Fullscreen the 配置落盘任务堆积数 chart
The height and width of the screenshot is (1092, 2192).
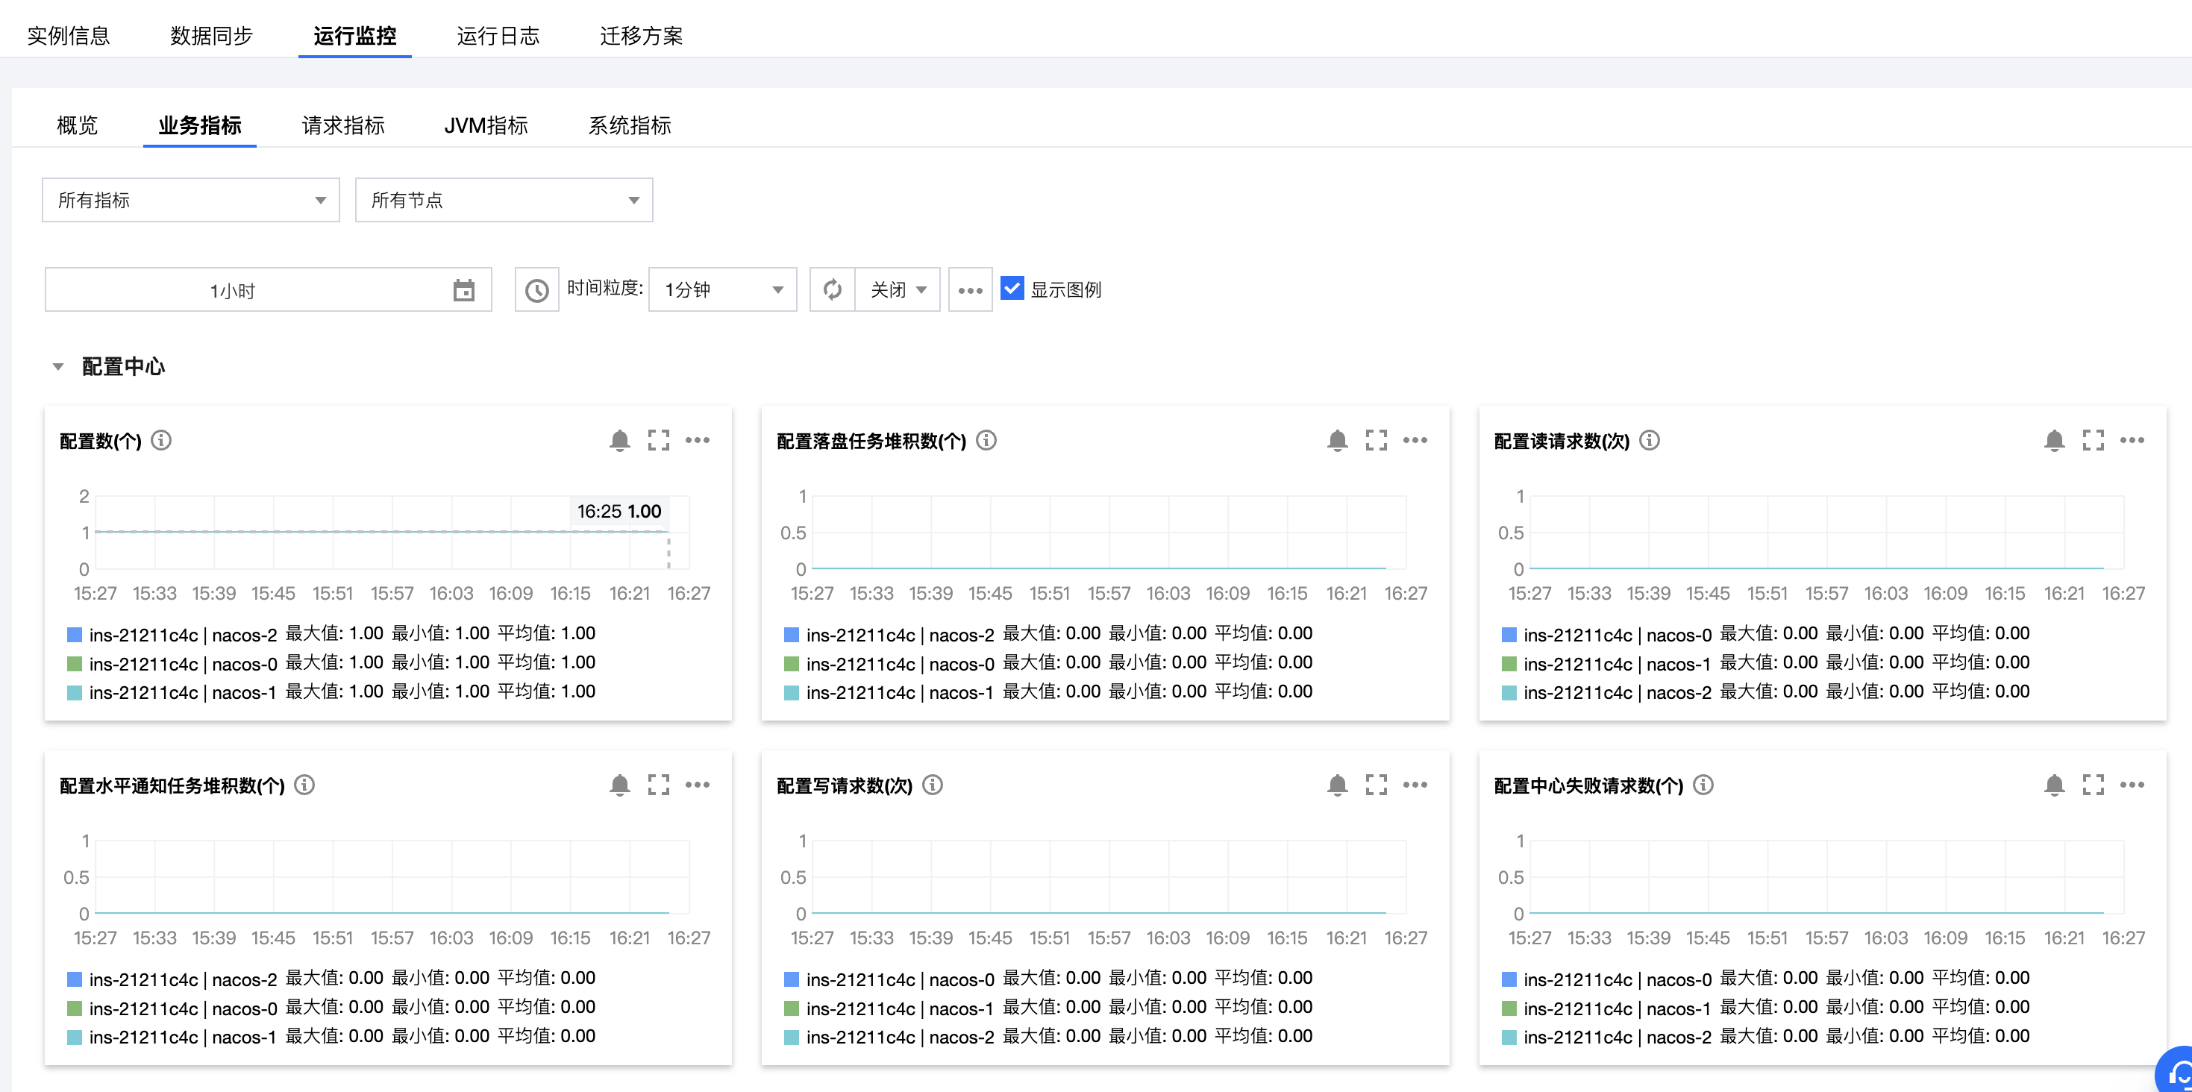(x=1376, y=441)
